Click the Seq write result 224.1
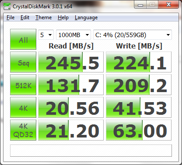182x165 pixels. 139,62
